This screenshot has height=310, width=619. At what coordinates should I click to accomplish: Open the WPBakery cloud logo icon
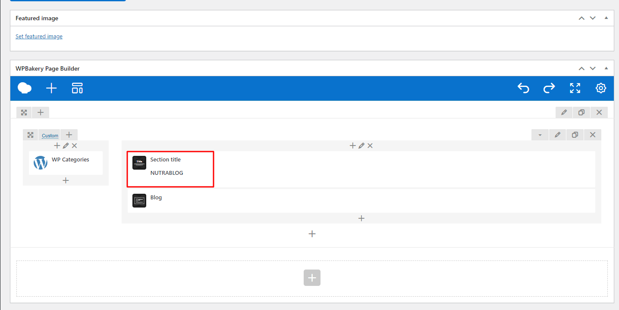click(25, 88)
